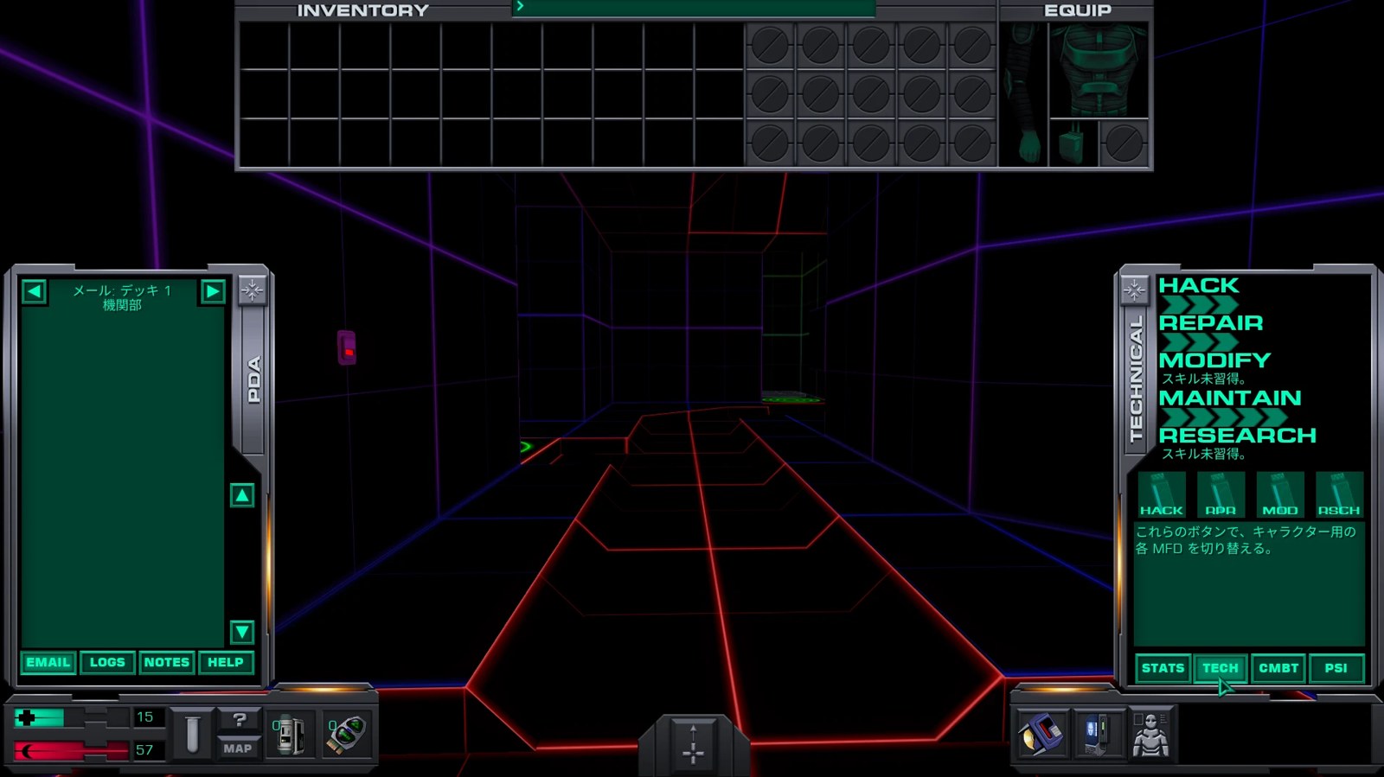Open help via the question mark button

pos(238,720)
